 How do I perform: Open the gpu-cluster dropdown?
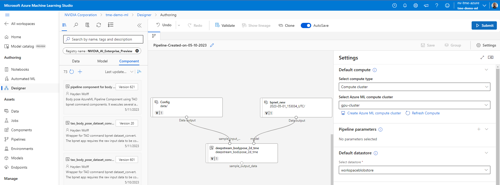click(x=414, y=105)
